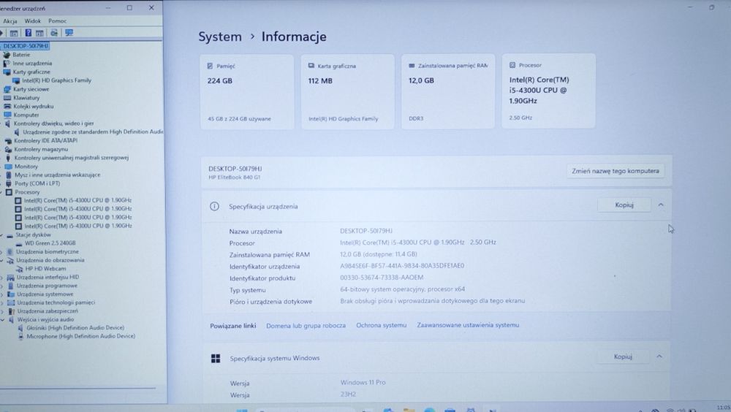Click the printer-like update driver toolbar icon
This screenshot has height=412, width=731.
tap(54, 33)
